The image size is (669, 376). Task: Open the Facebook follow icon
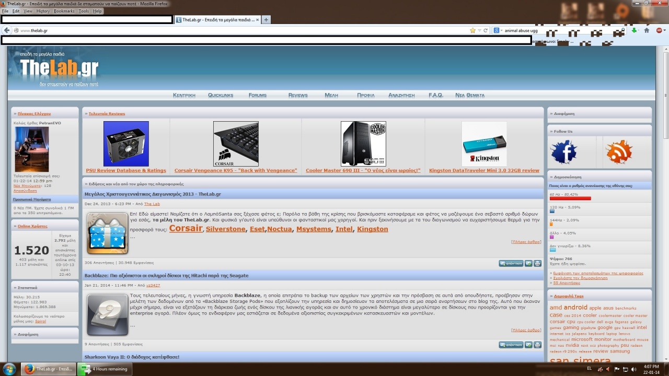[x=564, y=152]
